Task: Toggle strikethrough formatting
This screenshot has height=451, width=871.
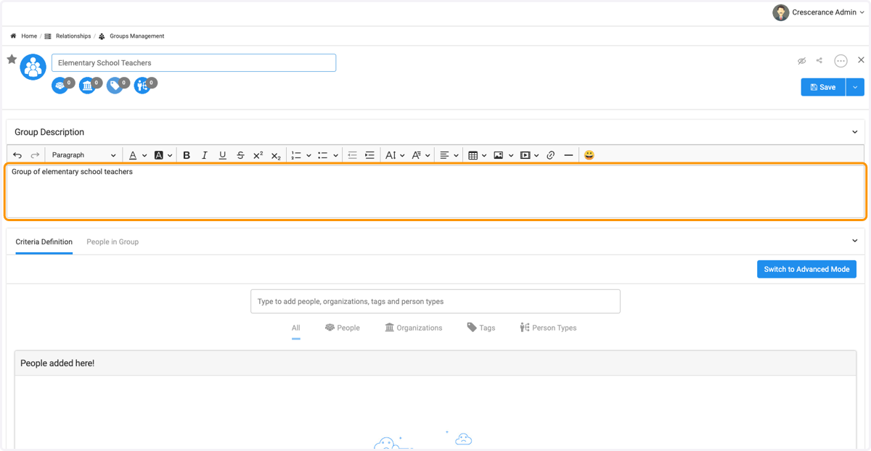Action: pos(240,155)
